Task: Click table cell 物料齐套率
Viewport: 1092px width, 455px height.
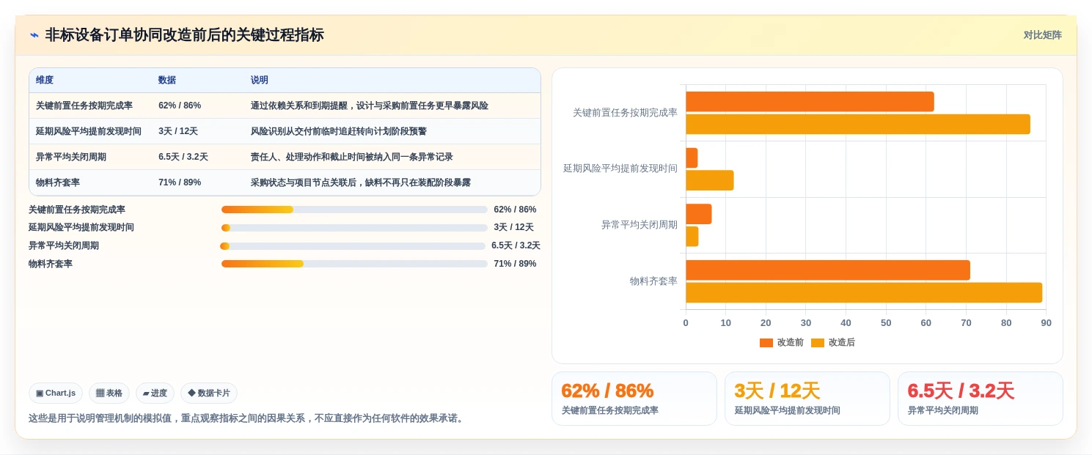Action: click(x=58, y=182)
